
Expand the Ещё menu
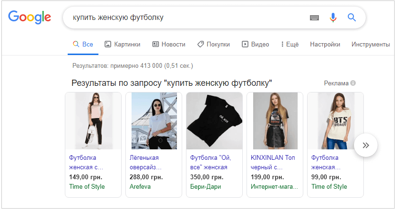pyautogui.click(x=290, y=45)
